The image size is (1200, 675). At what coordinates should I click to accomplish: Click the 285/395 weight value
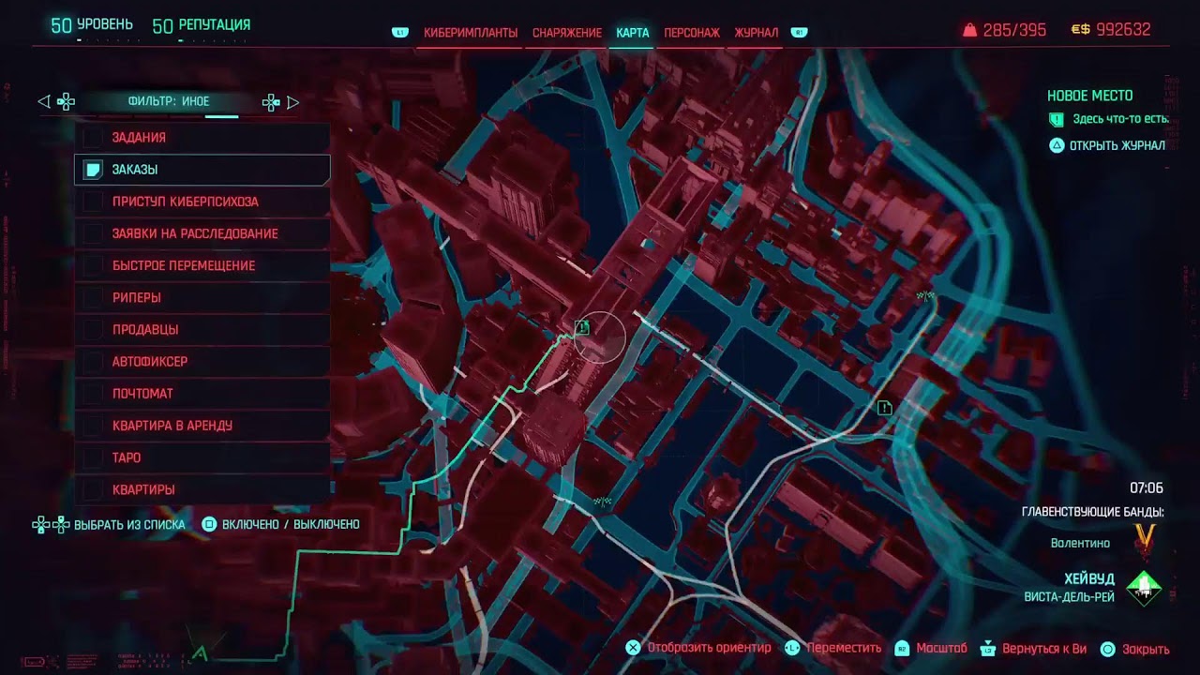click(x=1014, y=30)
